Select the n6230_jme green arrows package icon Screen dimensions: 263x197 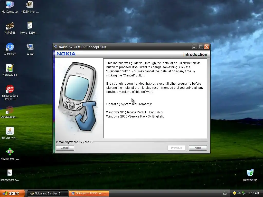tap(10, 154)
